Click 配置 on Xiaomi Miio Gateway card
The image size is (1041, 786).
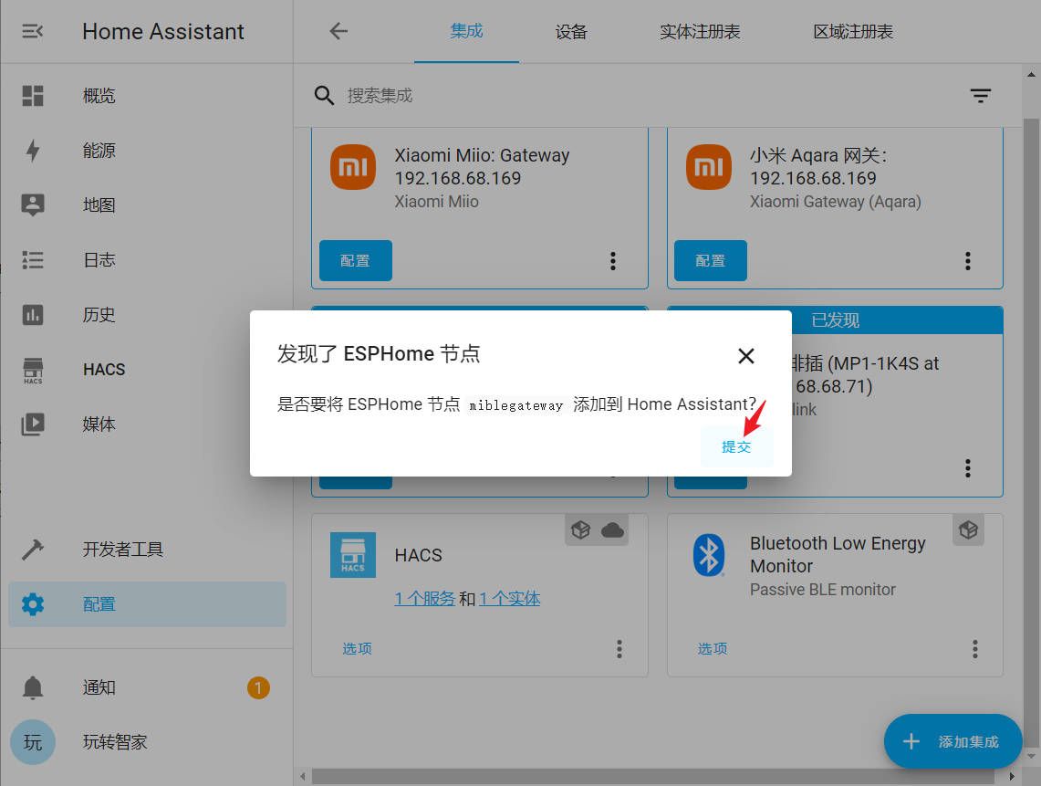pos(355,260)
